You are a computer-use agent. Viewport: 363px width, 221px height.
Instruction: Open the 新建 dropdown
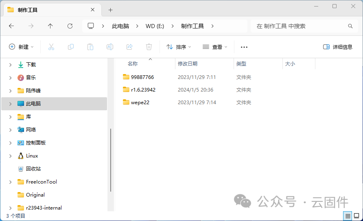tap(21, 47)
